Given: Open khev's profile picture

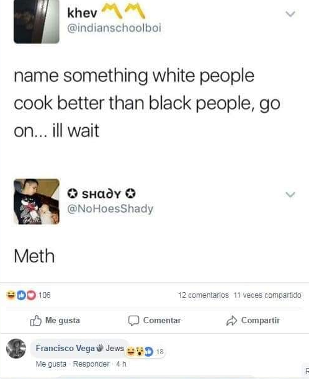Looking at the screenshot, I should 37,22.
